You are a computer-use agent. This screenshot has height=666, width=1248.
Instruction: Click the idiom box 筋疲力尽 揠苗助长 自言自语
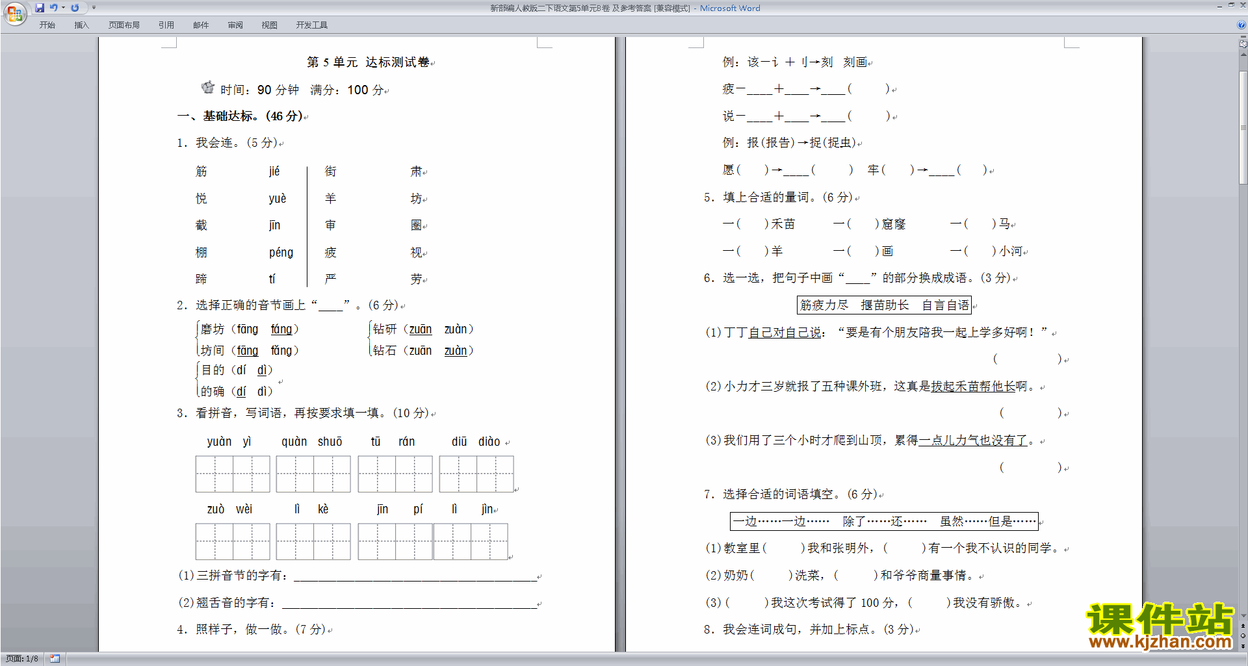885,305
